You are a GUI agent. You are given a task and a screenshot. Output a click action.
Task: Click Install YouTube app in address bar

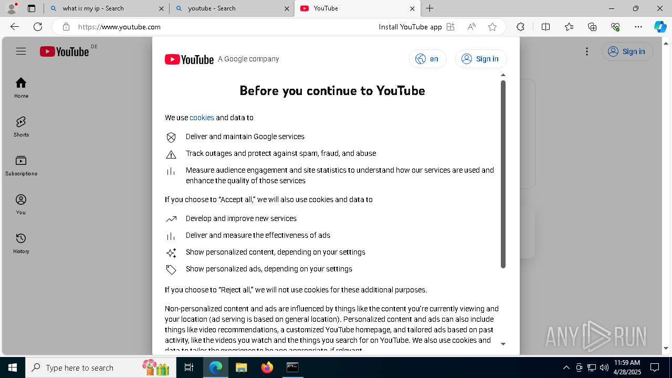[x=410, y=27]
